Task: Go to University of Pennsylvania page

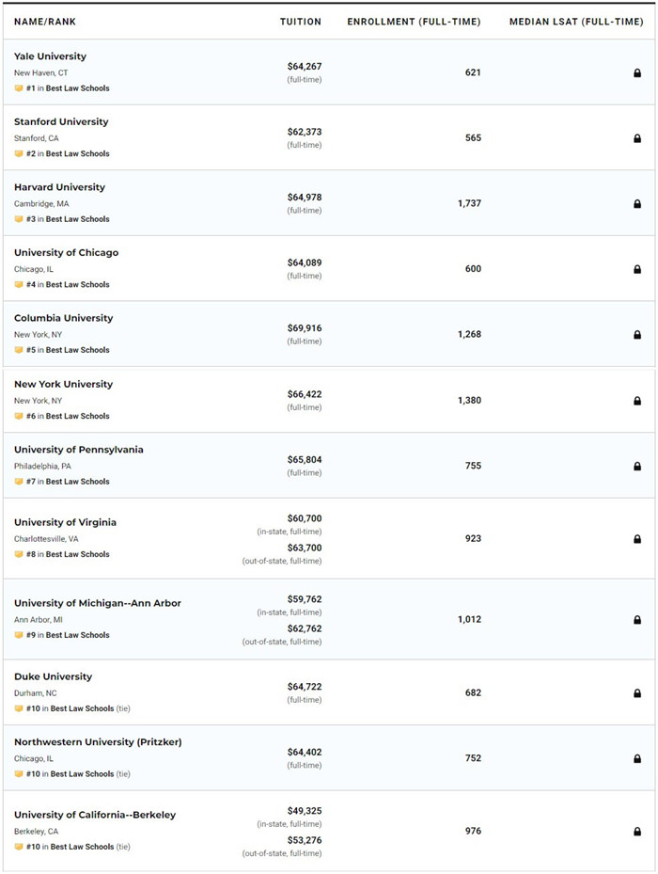Action: (x=79, y=450)
